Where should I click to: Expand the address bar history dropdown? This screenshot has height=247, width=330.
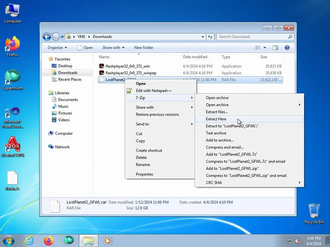click(x=203, y=37)
